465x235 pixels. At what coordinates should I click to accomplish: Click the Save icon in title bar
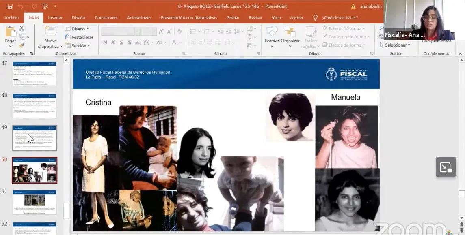(x=10, y=6)
